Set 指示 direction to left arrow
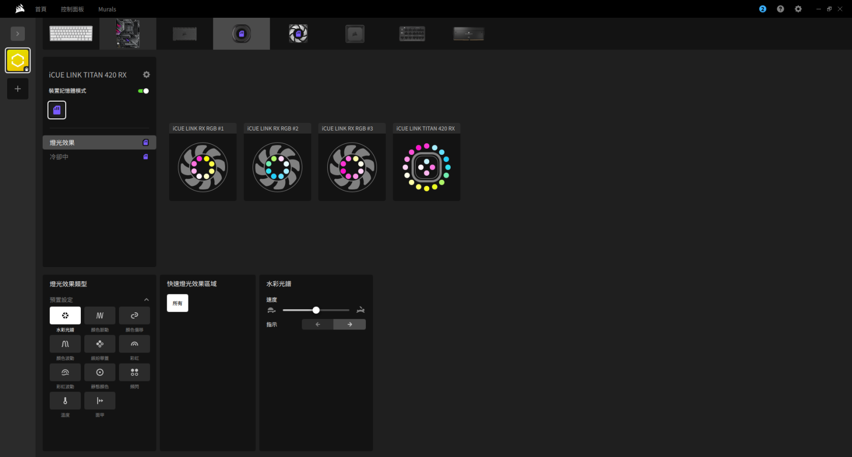The image size is (852, 457). (318, 324)
